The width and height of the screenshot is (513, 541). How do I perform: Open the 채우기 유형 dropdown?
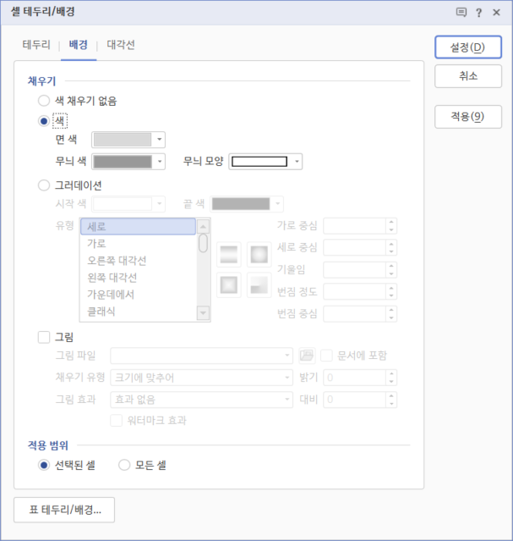pyautogui.click(x=201, y=378)
